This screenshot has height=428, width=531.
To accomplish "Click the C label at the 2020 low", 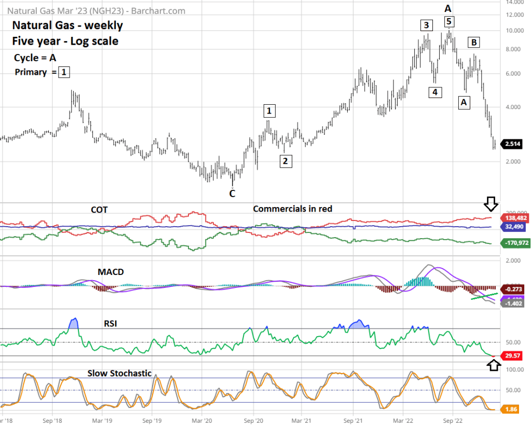I will point(232,194).
